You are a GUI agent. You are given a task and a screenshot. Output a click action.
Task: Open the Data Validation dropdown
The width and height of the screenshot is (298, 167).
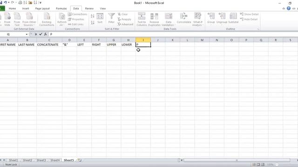[x=168, y=19]
